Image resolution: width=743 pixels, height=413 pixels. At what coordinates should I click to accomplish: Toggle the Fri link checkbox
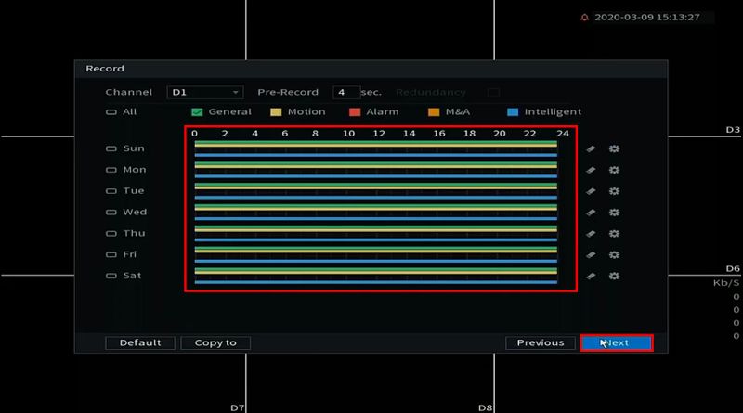[x=111, y=255]
